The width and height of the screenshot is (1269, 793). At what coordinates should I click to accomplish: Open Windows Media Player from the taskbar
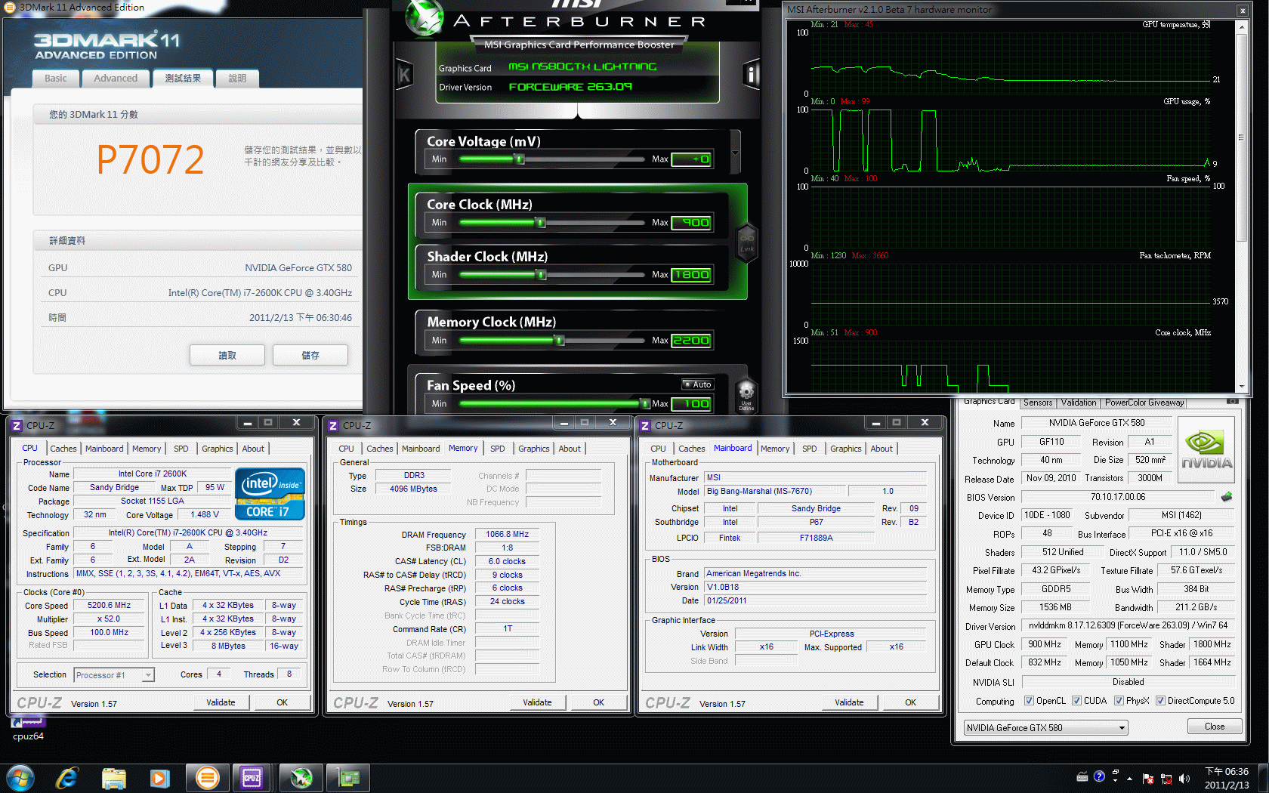pos(159,777)
